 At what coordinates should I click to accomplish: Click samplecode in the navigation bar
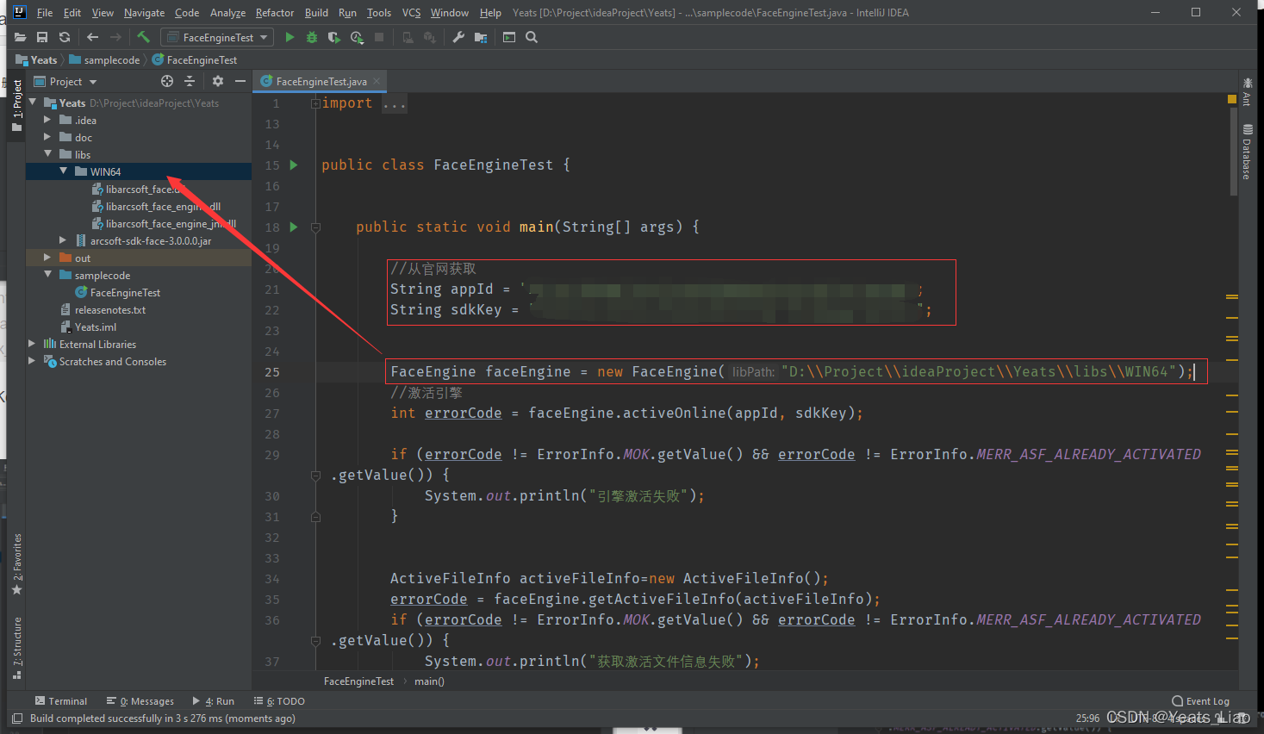click(x=104, y=60)
